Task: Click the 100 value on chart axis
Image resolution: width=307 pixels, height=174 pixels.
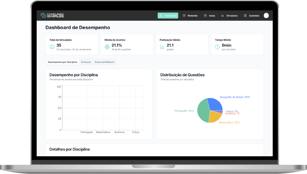Action: (59, 87)
